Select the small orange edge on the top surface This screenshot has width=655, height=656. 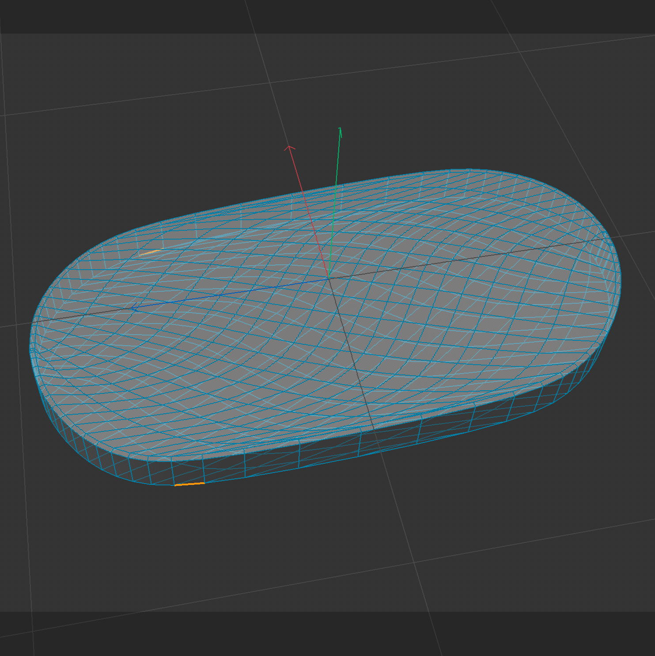(151, 252)
